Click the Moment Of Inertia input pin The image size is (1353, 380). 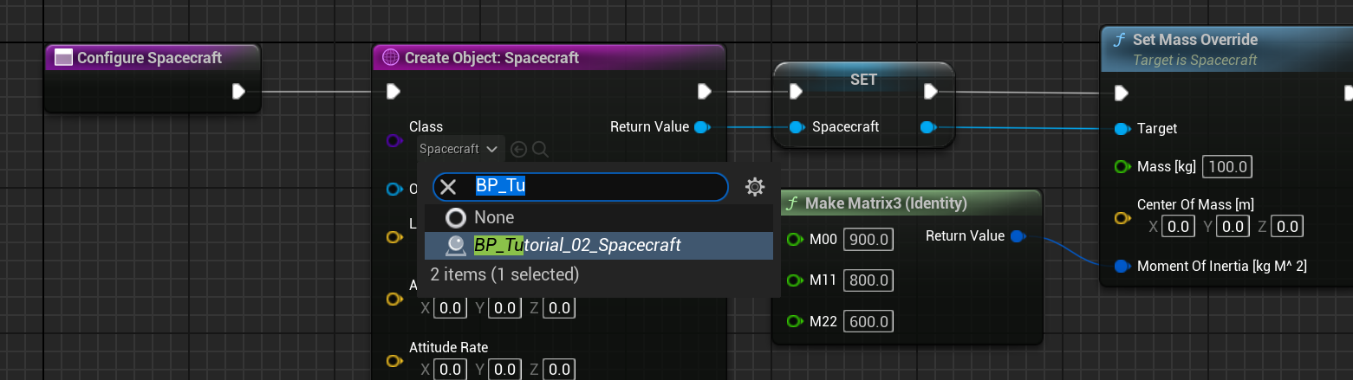1122,267
